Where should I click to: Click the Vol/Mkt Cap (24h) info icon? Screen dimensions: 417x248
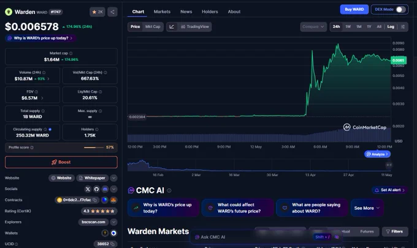(x=105, y=72)
